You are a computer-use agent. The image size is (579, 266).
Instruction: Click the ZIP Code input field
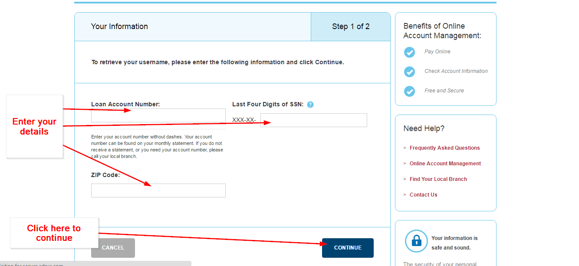coord(158,190)
